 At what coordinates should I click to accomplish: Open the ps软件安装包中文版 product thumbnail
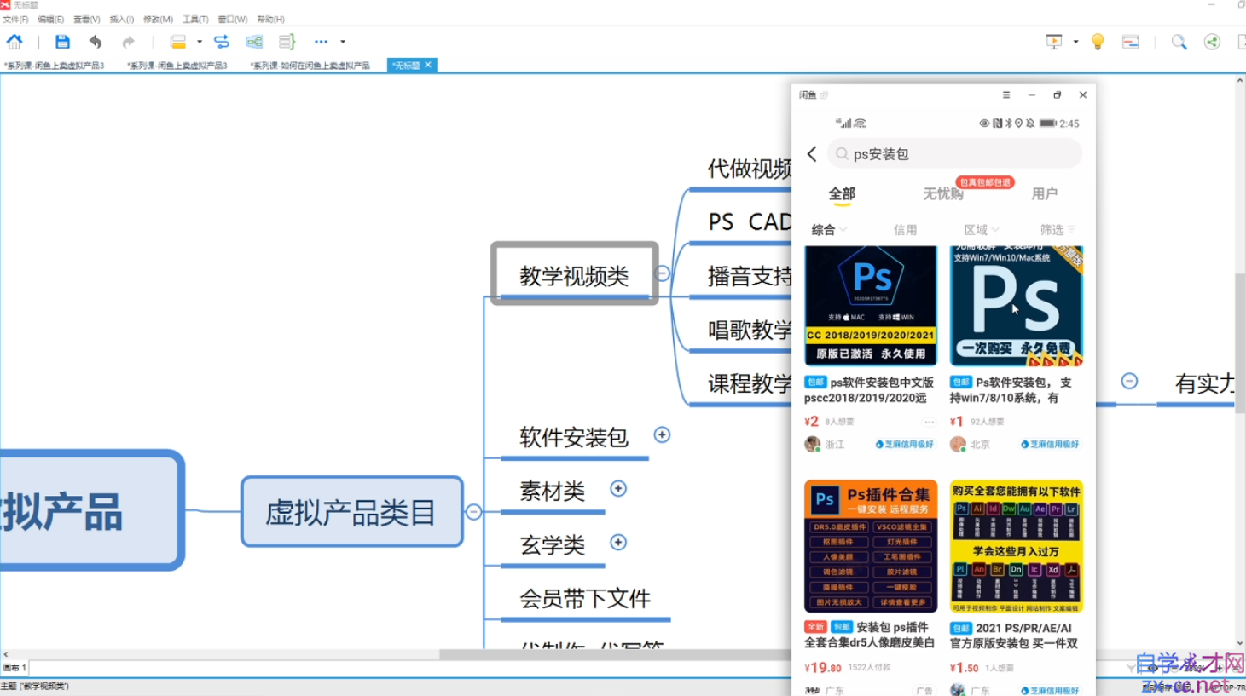(871, 305)
